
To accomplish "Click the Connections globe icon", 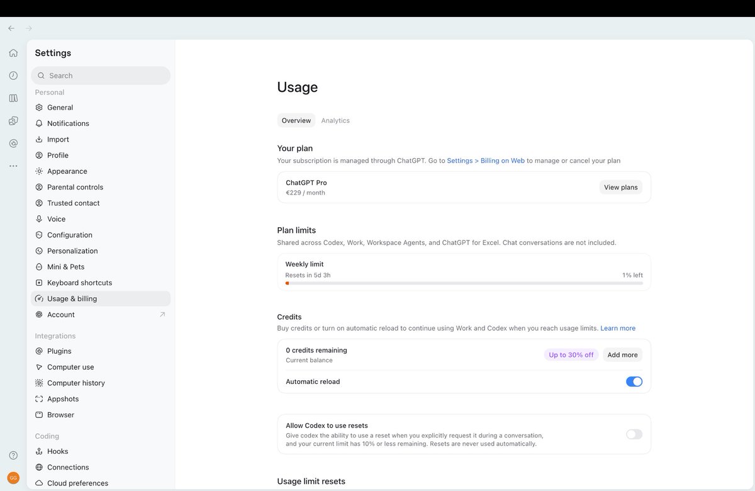I will click(x=39, y=467).
